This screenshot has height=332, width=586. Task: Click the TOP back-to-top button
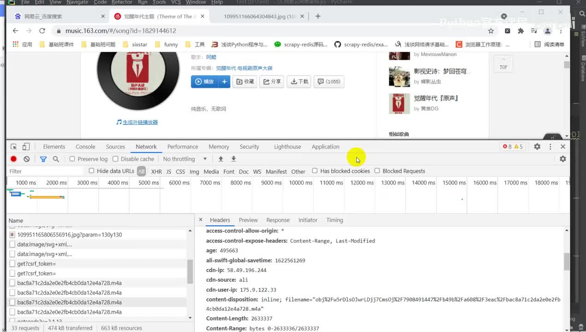pos(503,64)
